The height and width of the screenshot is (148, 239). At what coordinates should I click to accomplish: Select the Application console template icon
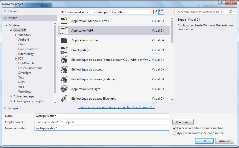[x=64, y=40]
